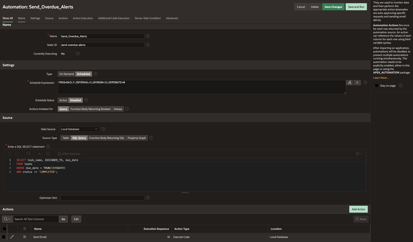Set Schedule Status to Active

(x=63, y=100)
